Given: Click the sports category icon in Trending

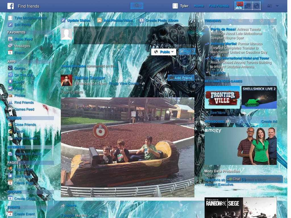Looking at the screenshot, I should [x=261, y=20].
